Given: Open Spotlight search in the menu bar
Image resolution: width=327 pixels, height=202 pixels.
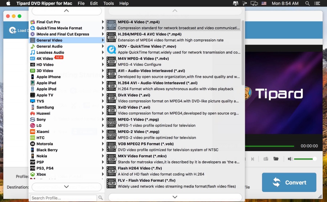Looking at the screenshot, I should click(307, 3).
